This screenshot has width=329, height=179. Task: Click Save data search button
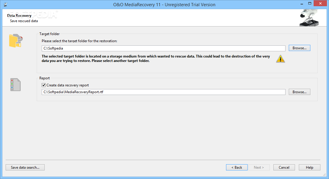point(25,167)
